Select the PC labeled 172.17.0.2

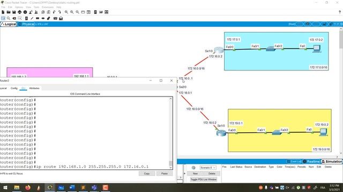point(317,49)
